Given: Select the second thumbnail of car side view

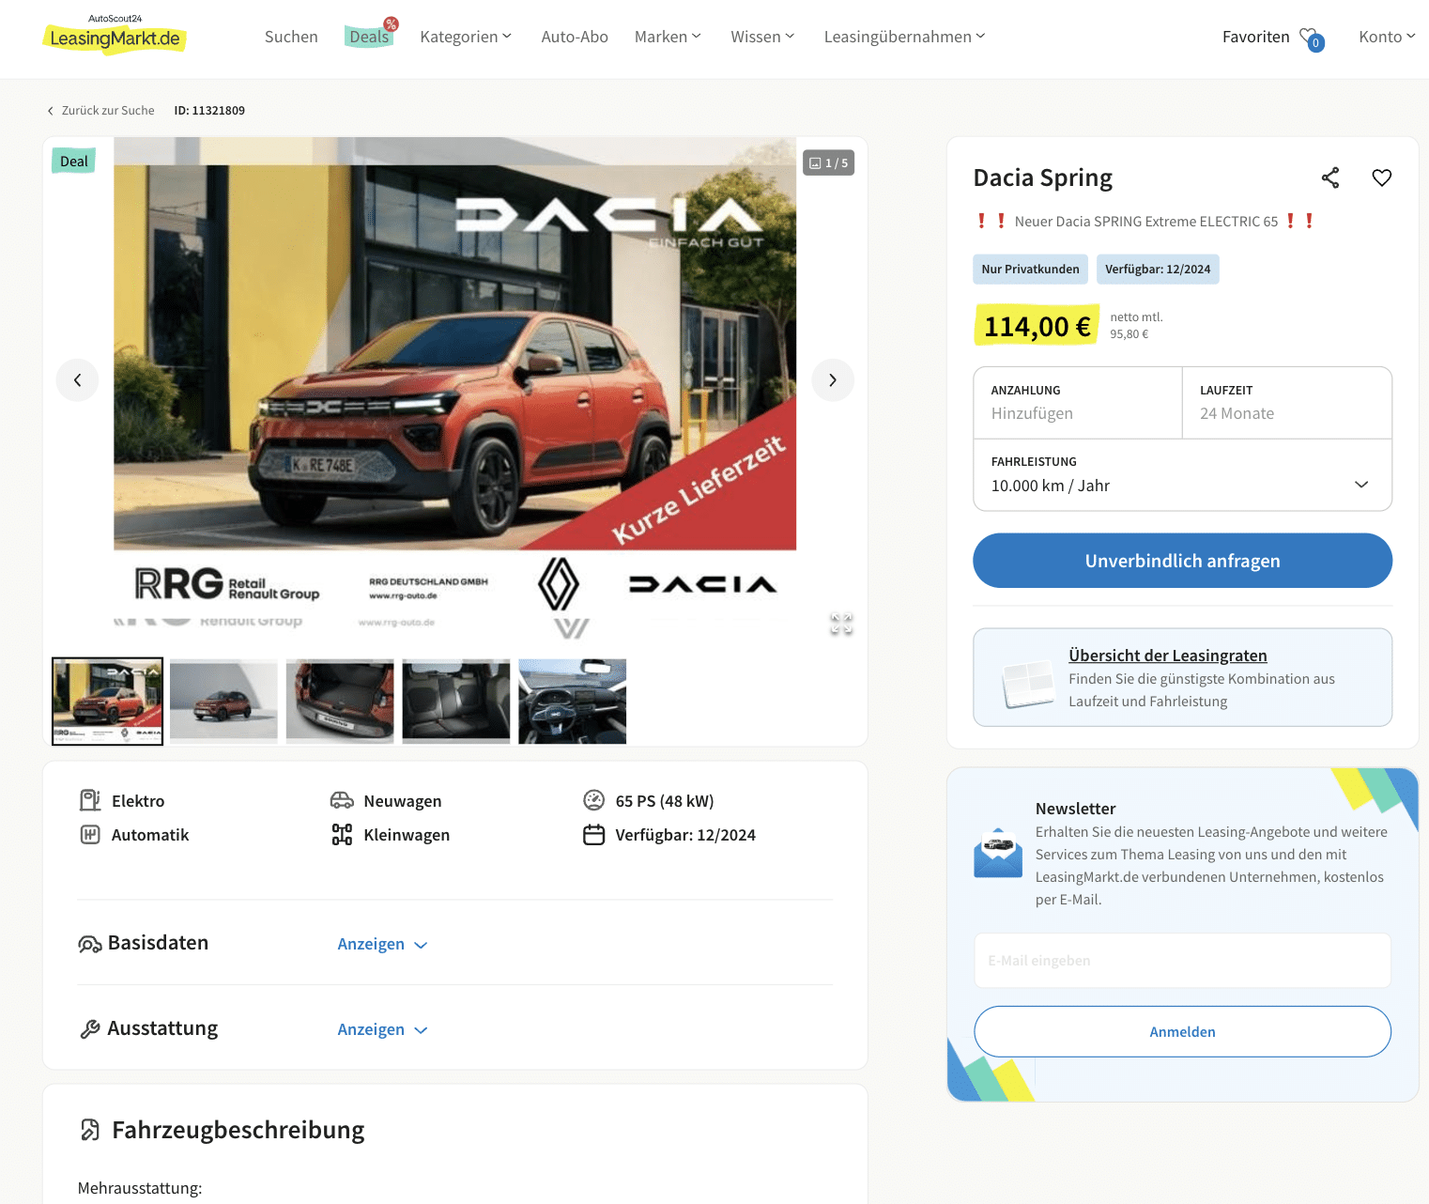Looking at the screenshot, I should [223, 702].
